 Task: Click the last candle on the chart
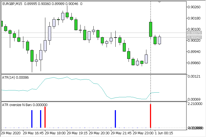tap(159, 40)
